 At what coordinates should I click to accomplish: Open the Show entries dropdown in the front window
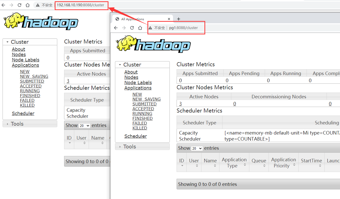pyautogui.click(x=197, y=148)
